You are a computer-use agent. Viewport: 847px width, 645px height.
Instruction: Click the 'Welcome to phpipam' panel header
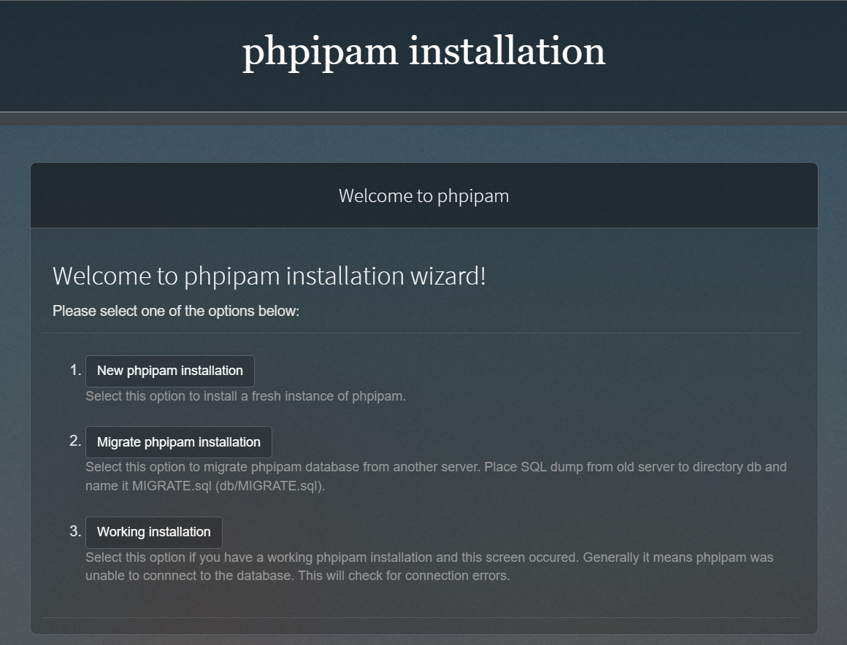pos(424,196)
